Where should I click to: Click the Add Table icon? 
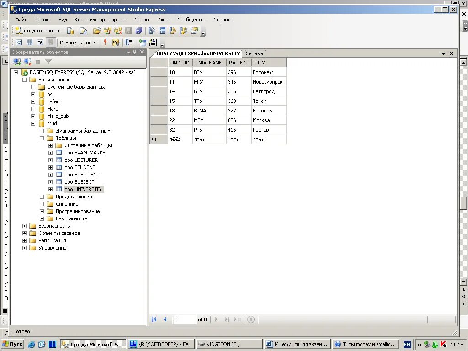(143, 43)
